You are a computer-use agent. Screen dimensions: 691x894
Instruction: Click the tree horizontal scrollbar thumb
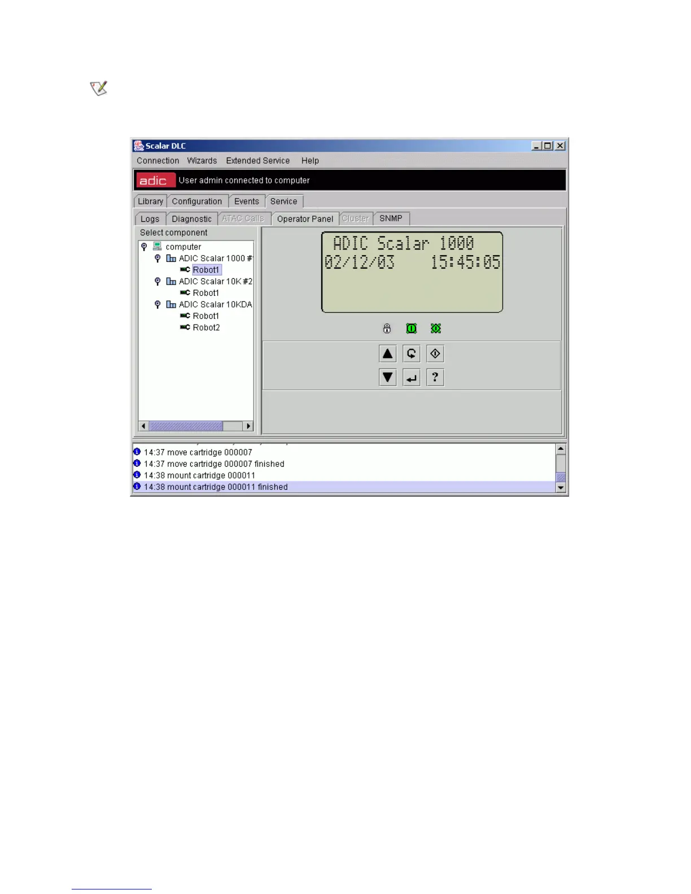[x=186, y=426]
